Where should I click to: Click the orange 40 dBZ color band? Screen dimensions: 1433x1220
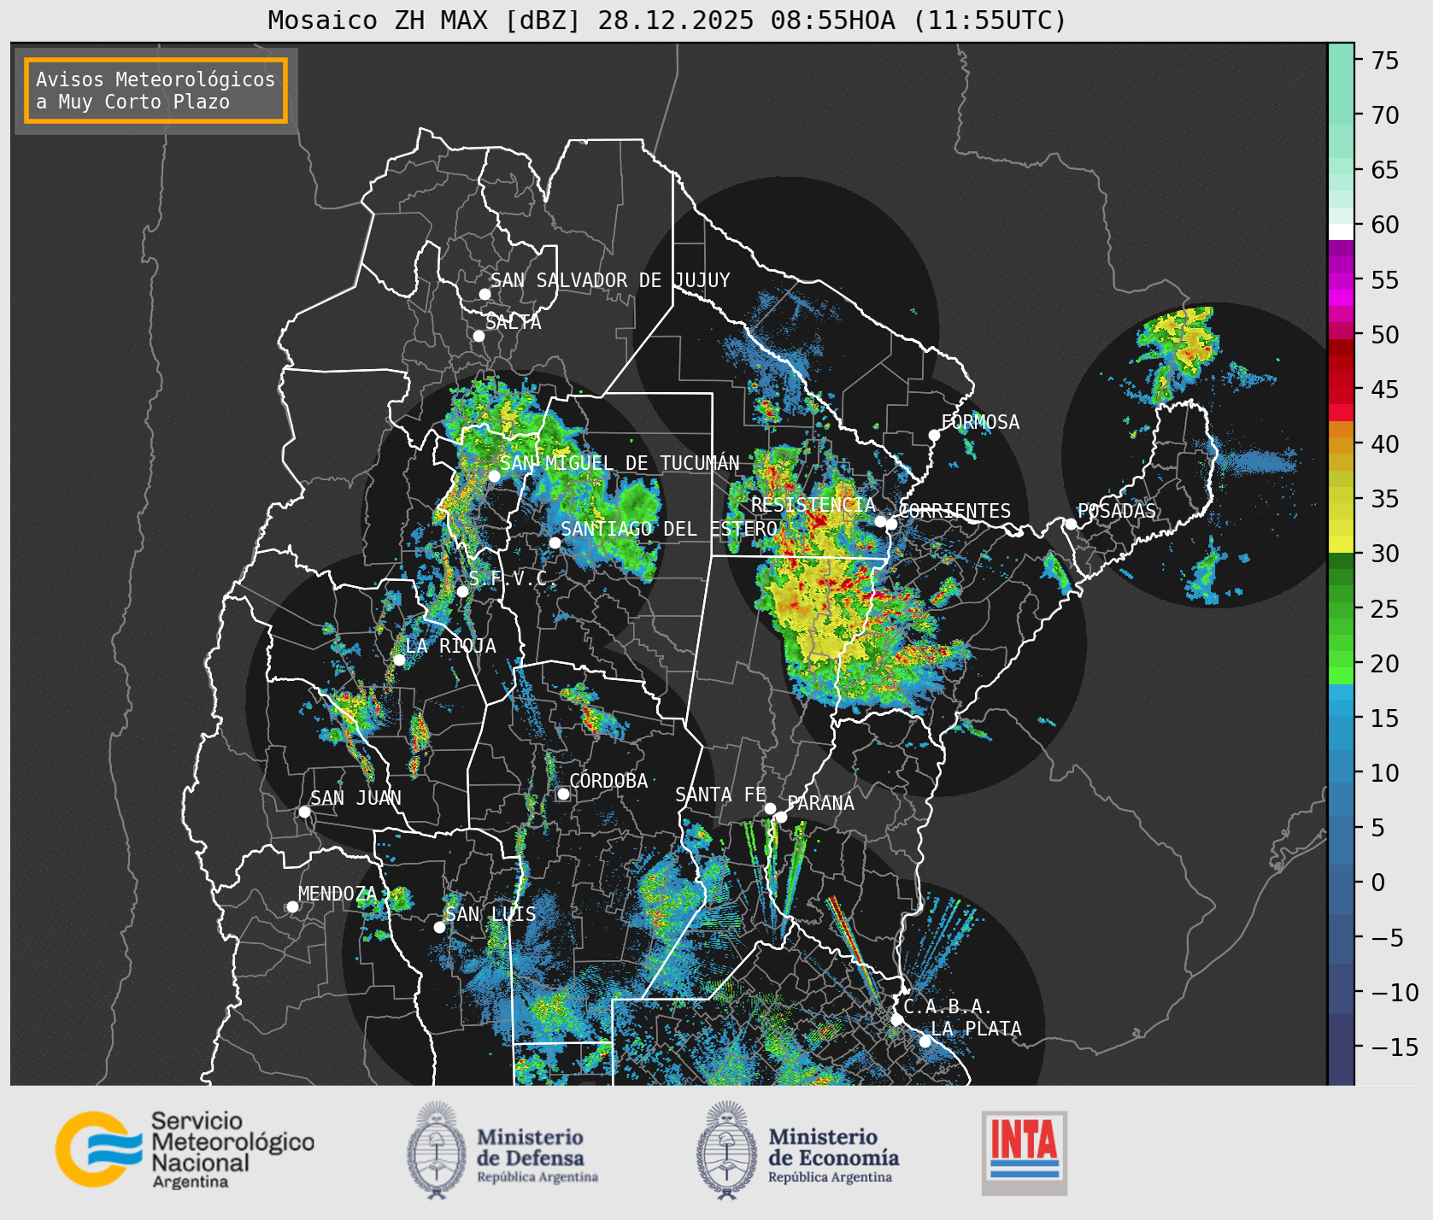point(1341,444)
